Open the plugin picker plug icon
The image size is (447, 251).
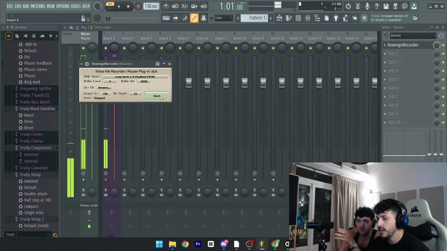tap(336, 18)
